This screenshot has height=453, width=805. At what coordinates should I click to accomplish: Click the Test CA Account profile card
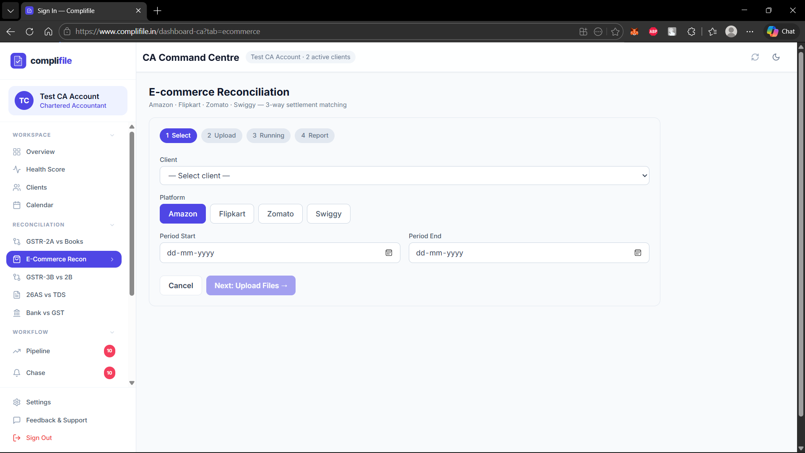(x=68, y=101)
